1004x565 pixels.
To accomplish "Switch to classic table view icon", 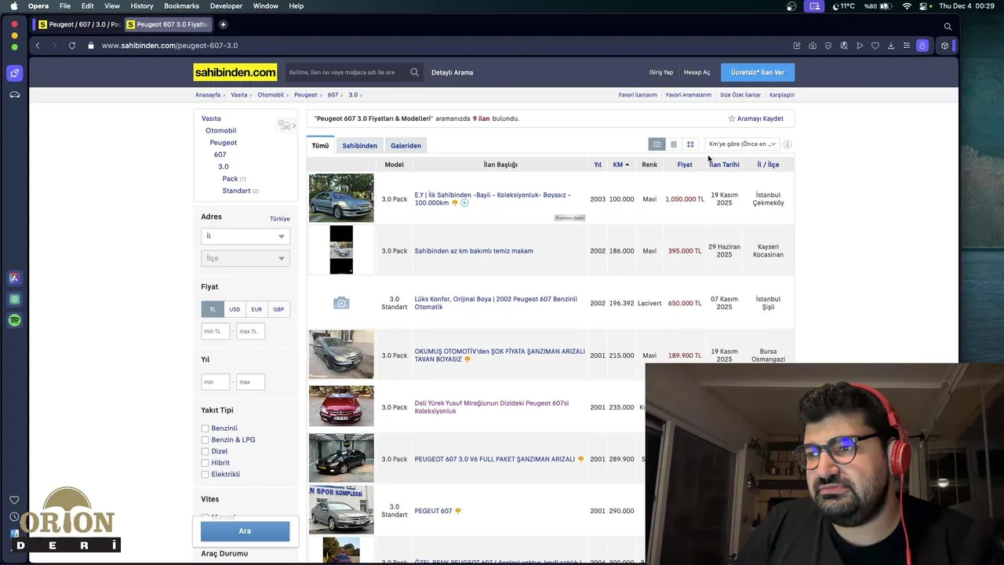I will (x=657, y=144).
